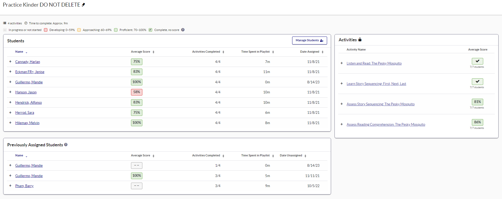Viewport: 502px width, 199px height.
Task: Click In progress or not started swatch
Action: 5,30
